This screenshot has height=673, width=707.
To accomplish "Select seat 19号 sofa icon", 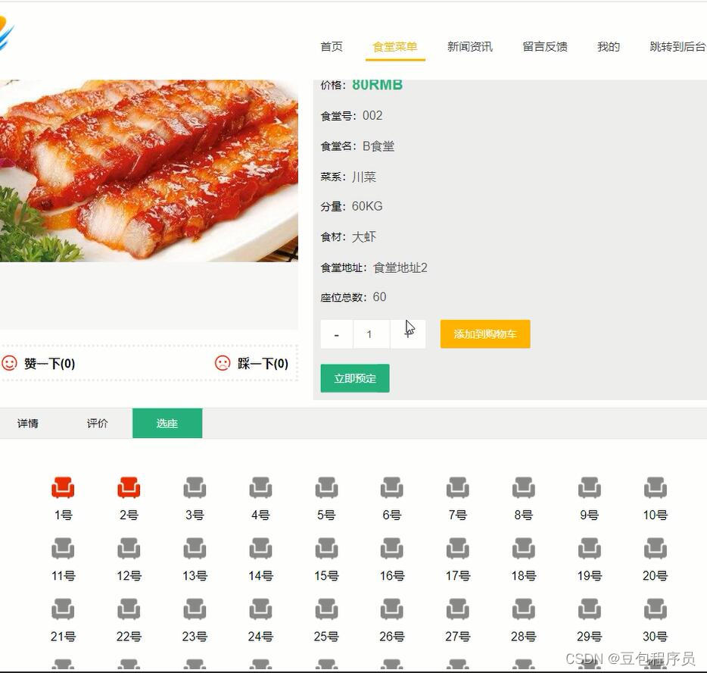I will pyautogui.click(x=590, y=549).
